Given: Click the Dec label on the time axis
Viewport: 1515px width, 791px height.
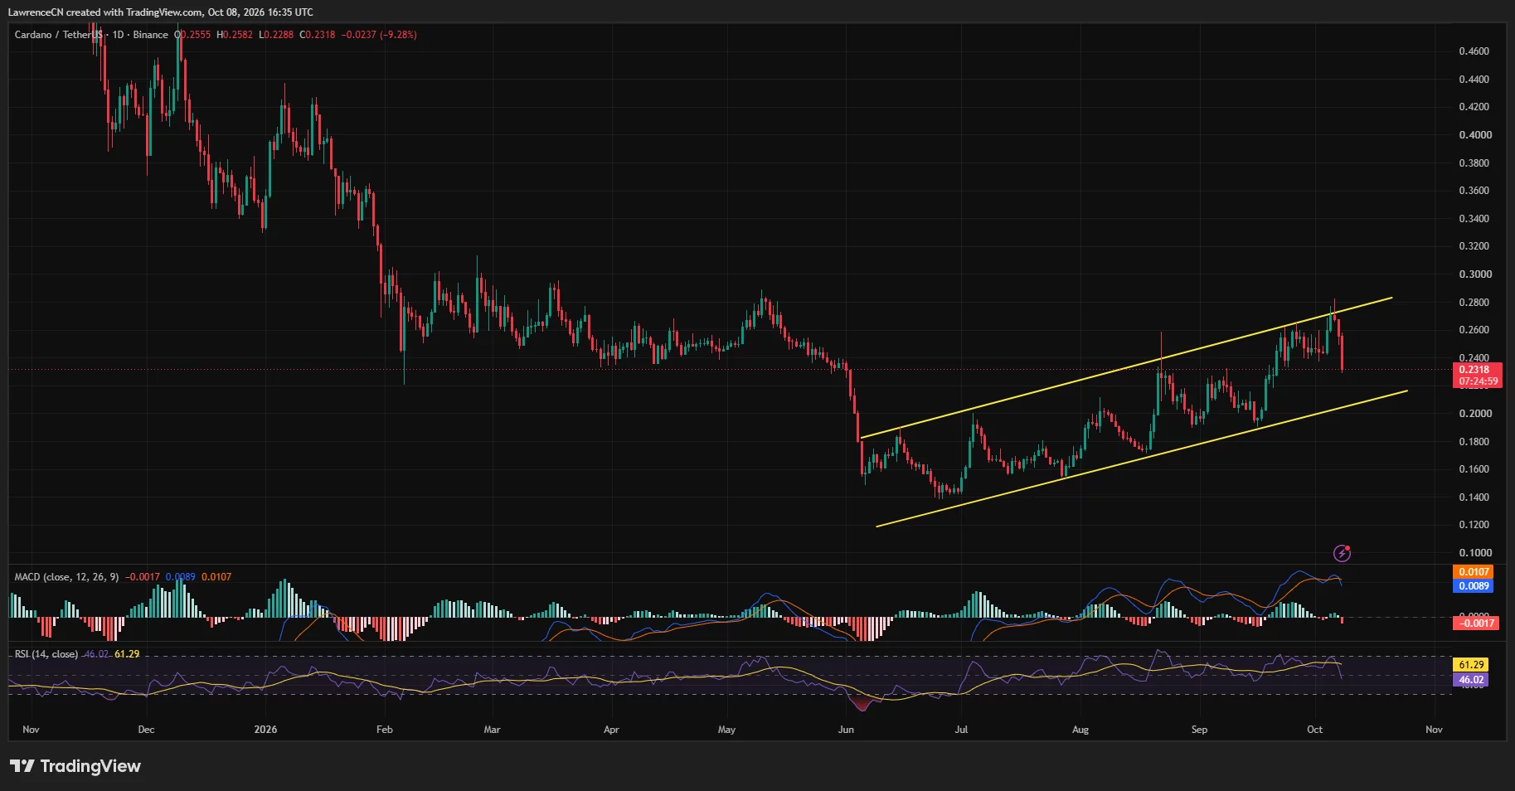Looking at the screenshot, I should 146,730.
